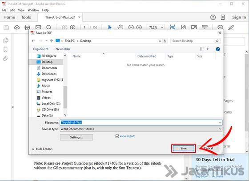Click the save file toolbar icon in Acrobat
Screen dimensions: 249x181
click(6, 28)
